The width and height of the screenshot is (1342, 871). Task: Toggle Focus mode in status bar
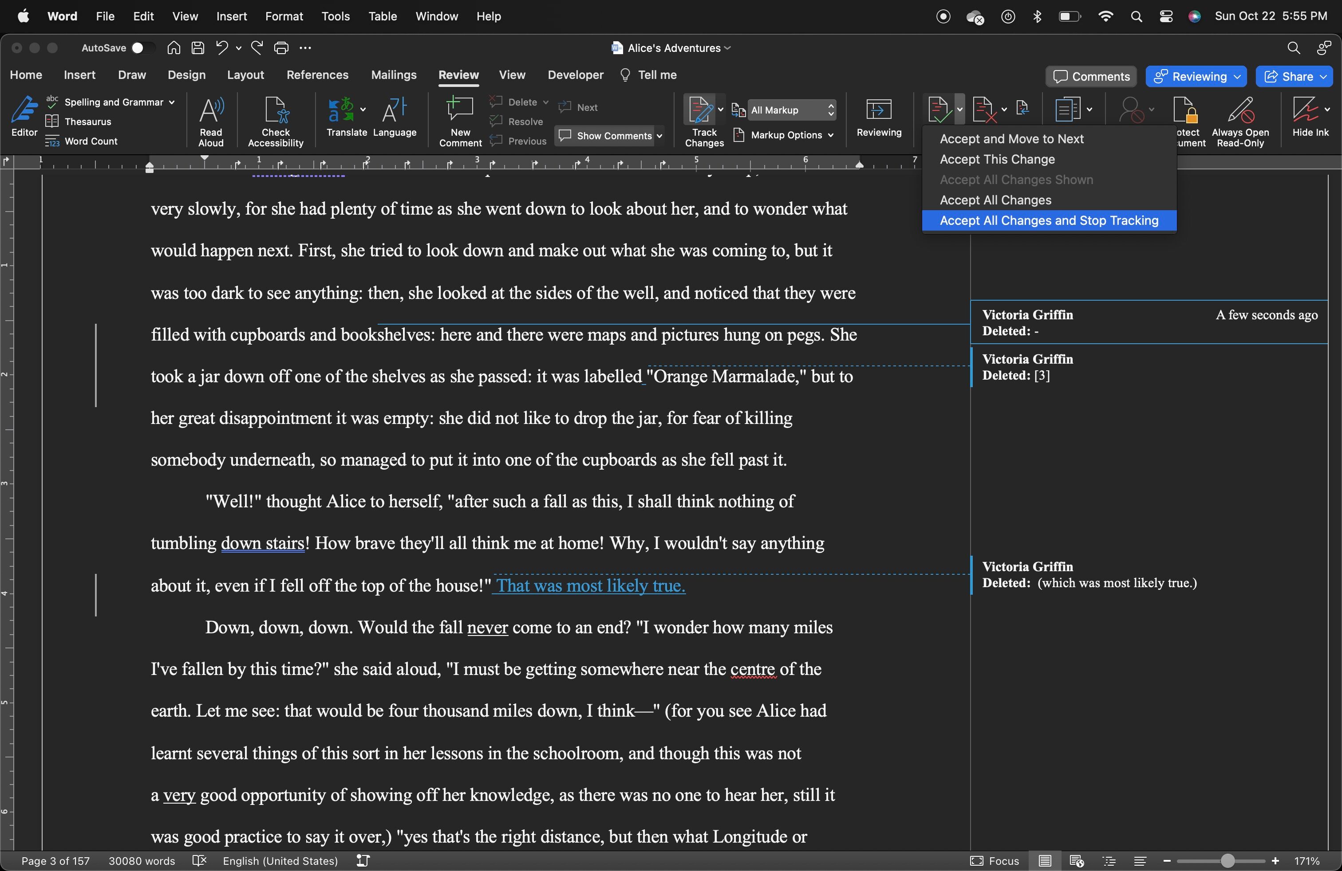[x=995, y=861]
